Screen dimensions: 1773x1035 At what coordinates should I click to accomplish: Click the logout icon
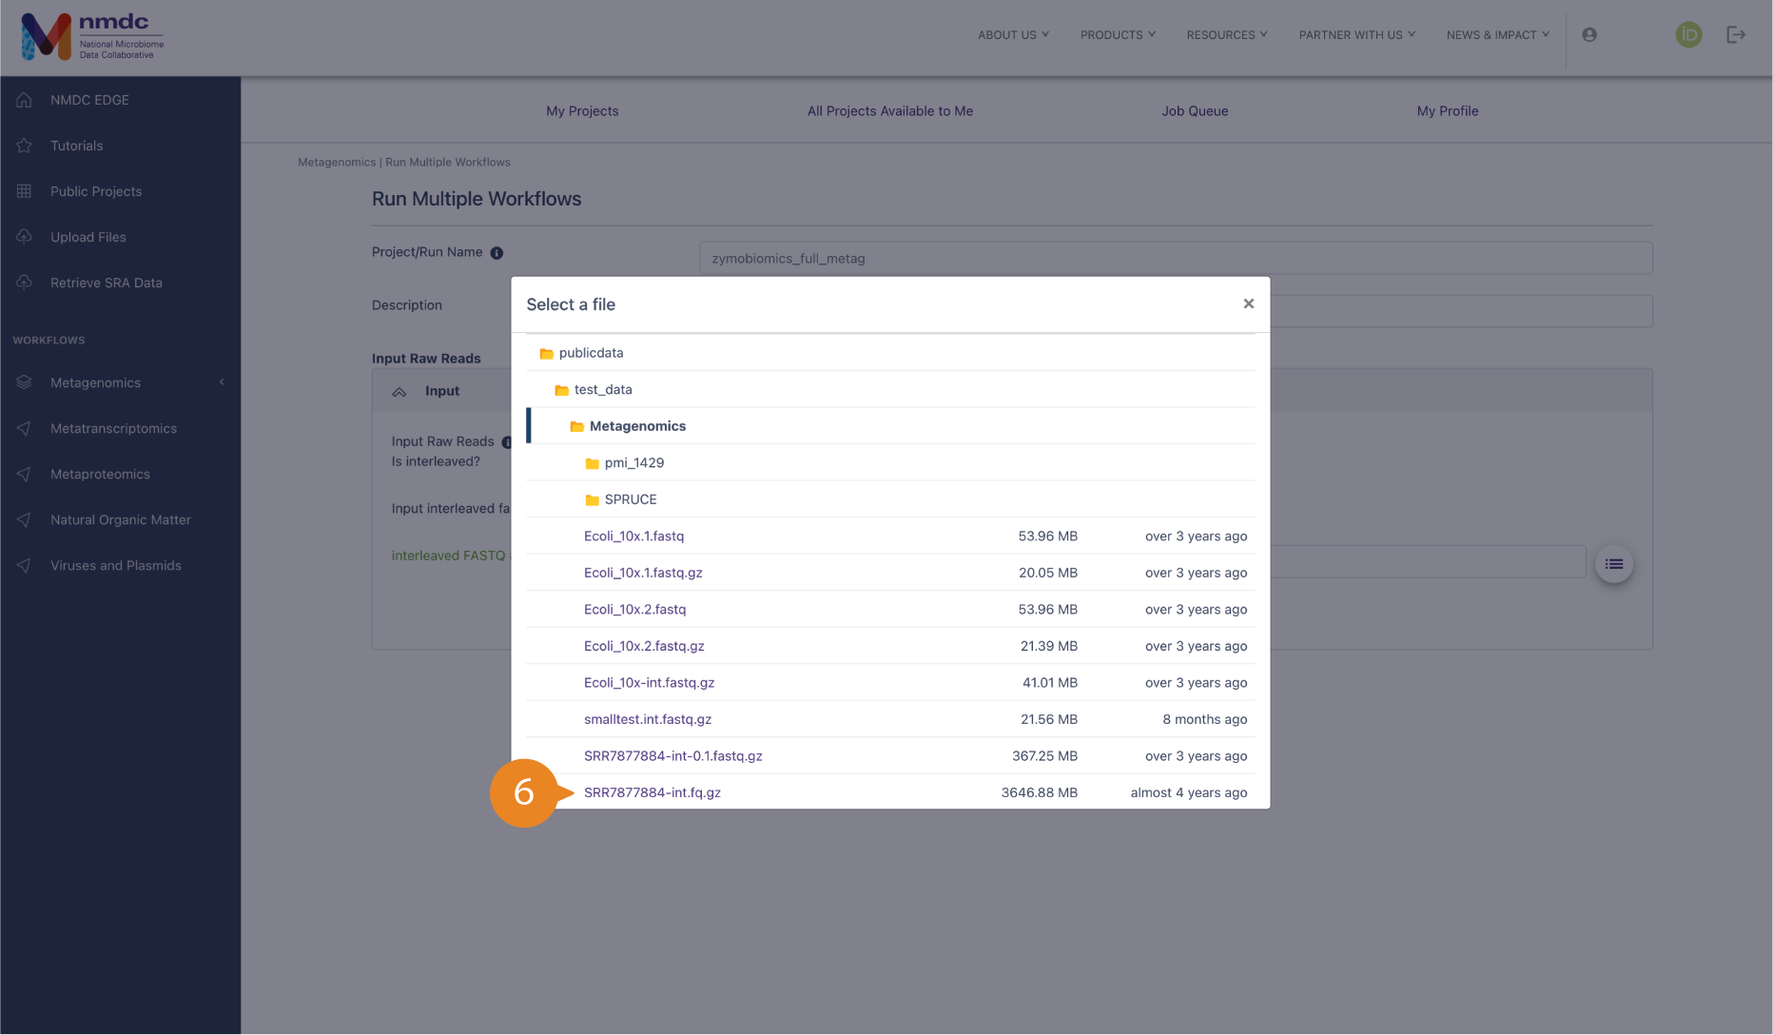[x=1736, y=35]
